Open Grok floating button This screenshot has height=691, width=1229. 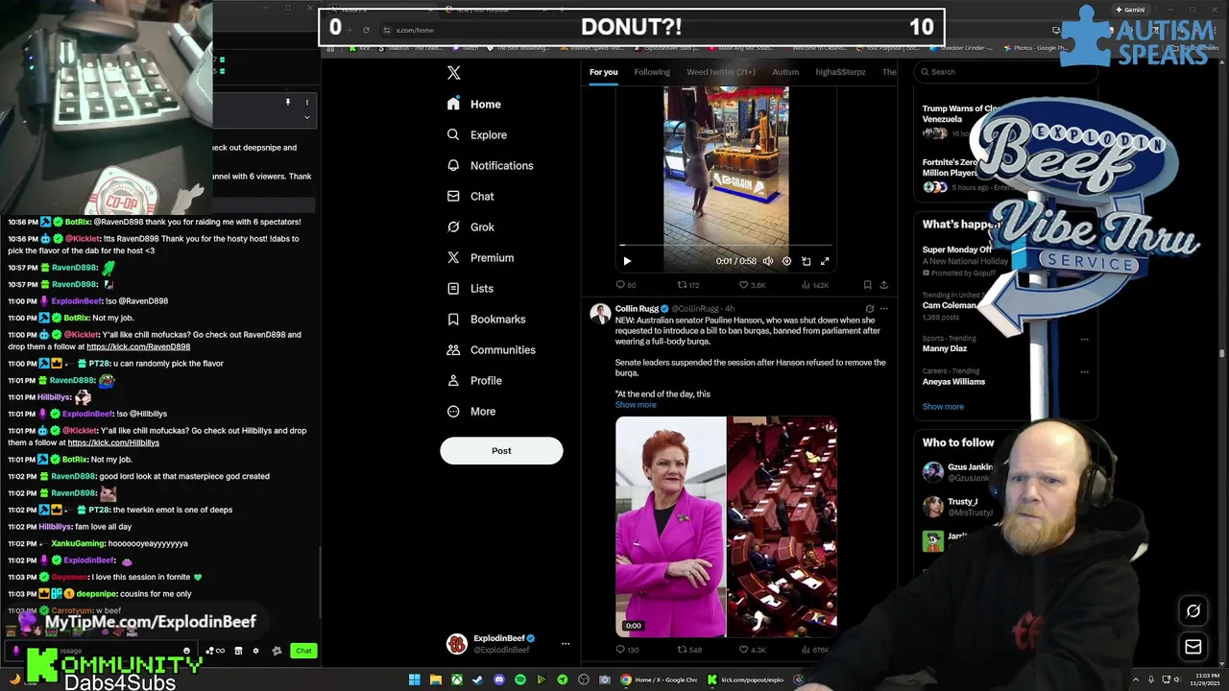(1193, 610)
